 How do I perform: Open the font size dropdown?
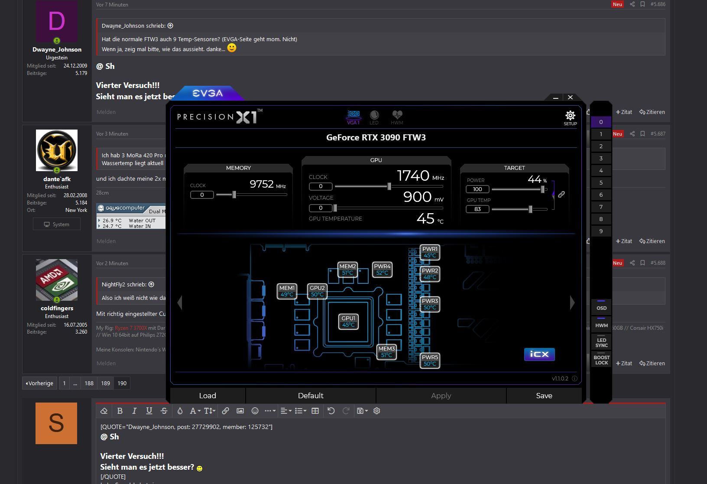[x=210, y=411]
